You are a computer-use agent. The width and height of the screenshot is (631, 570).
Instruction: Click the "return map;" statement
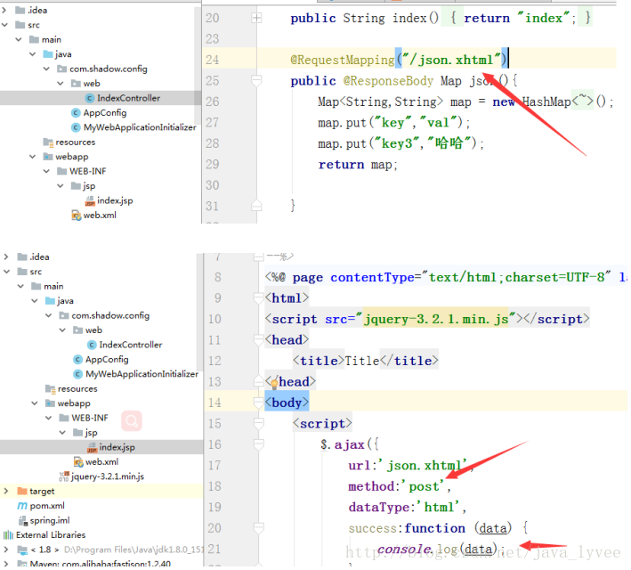(x=358, y=165)
